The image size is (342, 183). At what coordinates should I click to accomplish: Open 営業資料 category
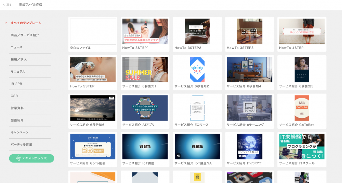17,108
